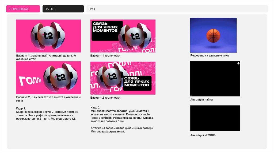
Task: Click the KV 1 header bar
Action: pyautogui.click(x=177, y=9)
